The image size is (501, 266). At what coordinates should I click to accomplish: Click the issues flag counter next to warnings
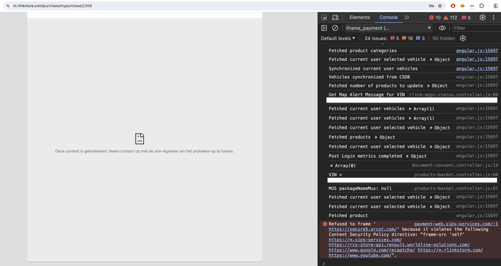point(466,18)
